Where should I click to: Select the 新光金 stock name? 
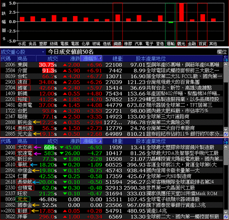25,123
